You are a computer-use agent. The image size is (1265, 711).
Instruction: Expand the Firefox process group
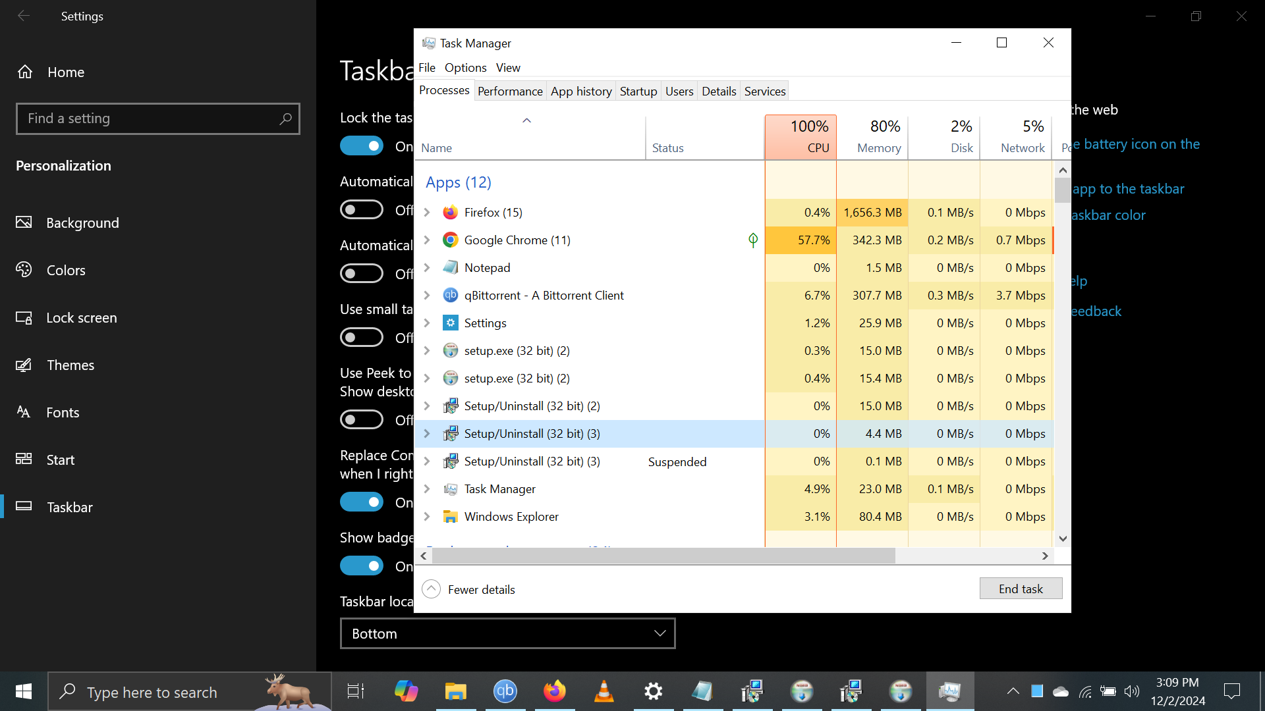coord(427,213)
